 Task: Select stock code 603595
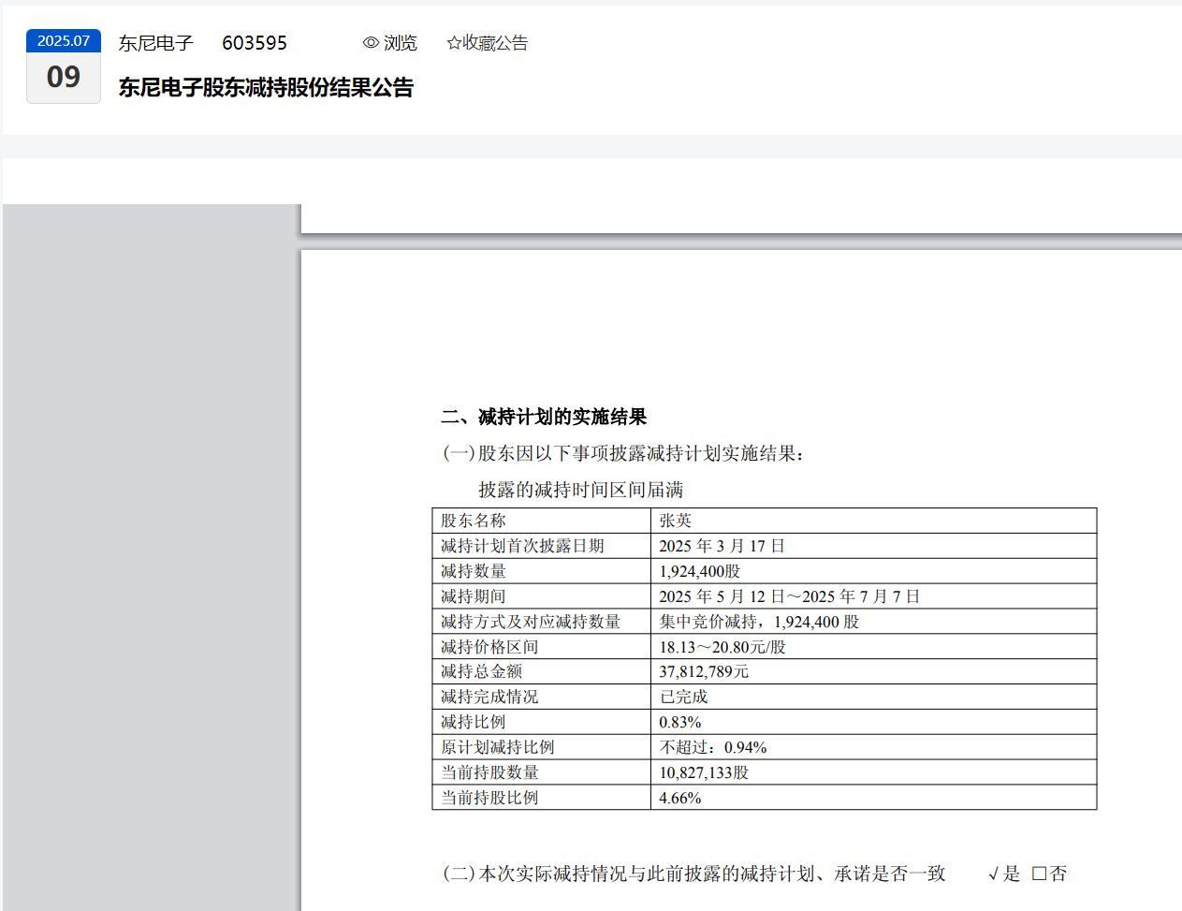255,43
